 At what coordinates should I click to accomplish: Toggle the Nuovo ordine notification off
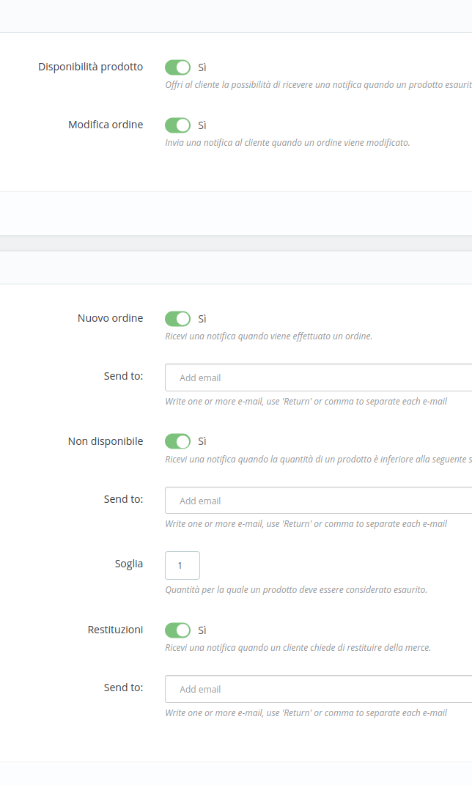177,318
